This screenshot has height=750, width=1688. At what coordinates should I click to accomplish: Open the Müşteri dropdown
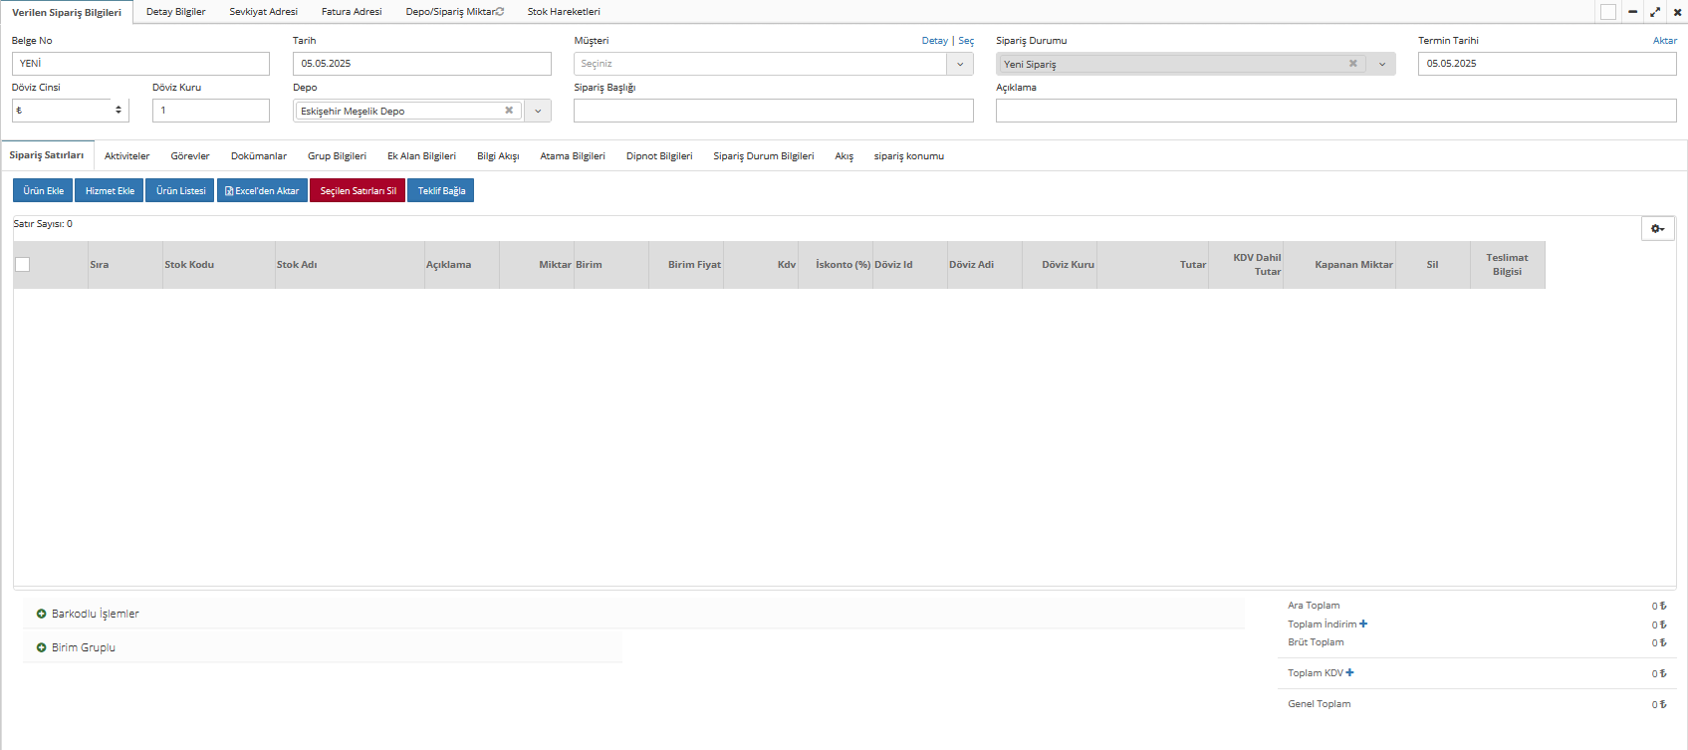pos(960,64)
